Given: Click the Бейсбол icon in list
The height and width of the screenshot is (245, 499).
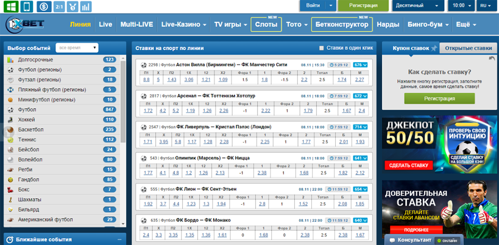Looking at the screenshot, I should coord(10,150).
